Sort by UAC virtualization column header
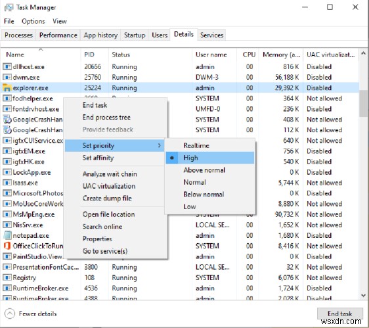The width and height of the screenshot is (369, 328). tap(331, 55)
